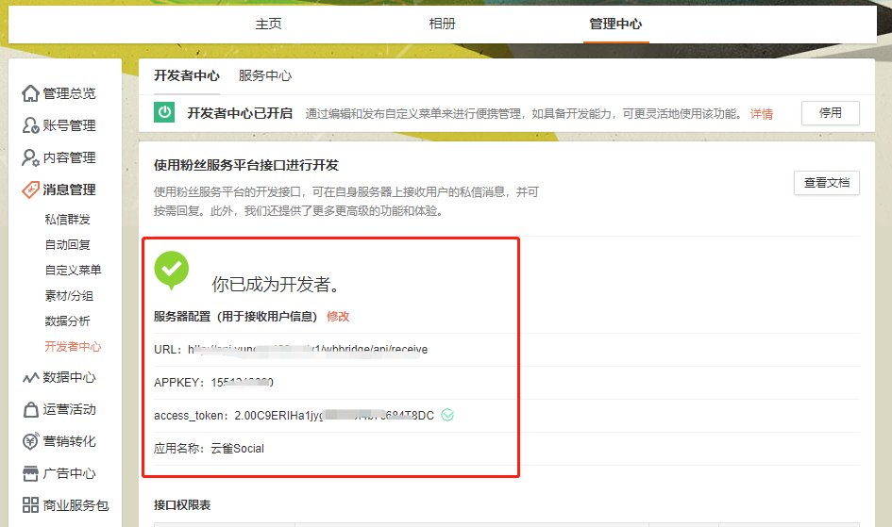
Task: Open the 详情 link
Action: pos(761,113)
